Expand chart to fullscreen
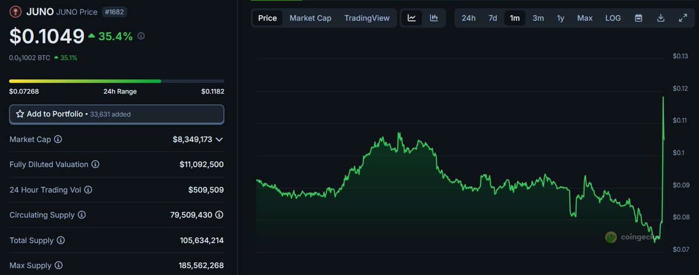The width and height of the screenshot is (699, 275). pyautogui.click(x=683, y=18)
